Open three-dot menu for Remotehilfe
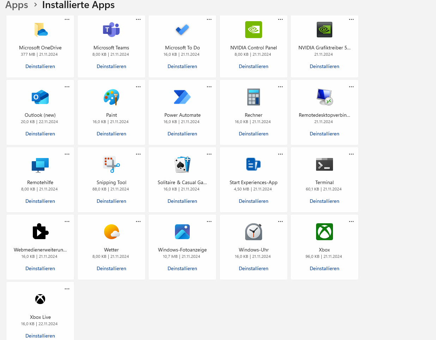This screenshot has height=340, width=436. (x=67, y=154)
